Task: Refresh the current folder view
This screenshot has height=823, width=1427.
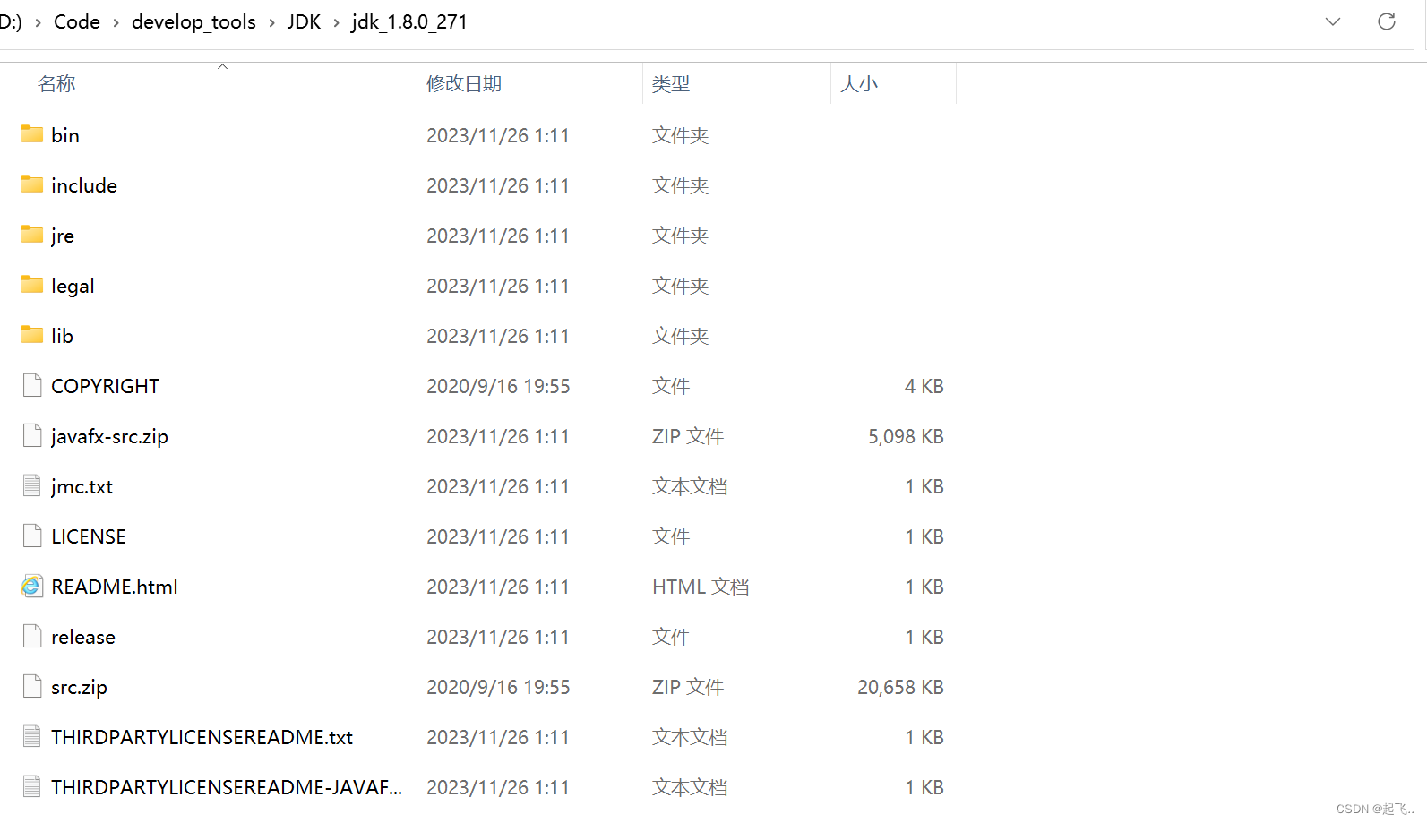Action: point(1387,21)
